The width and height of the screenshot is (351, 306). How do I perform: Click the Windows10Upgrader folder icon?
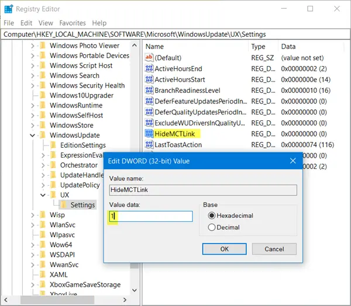(x=43, y=95)
